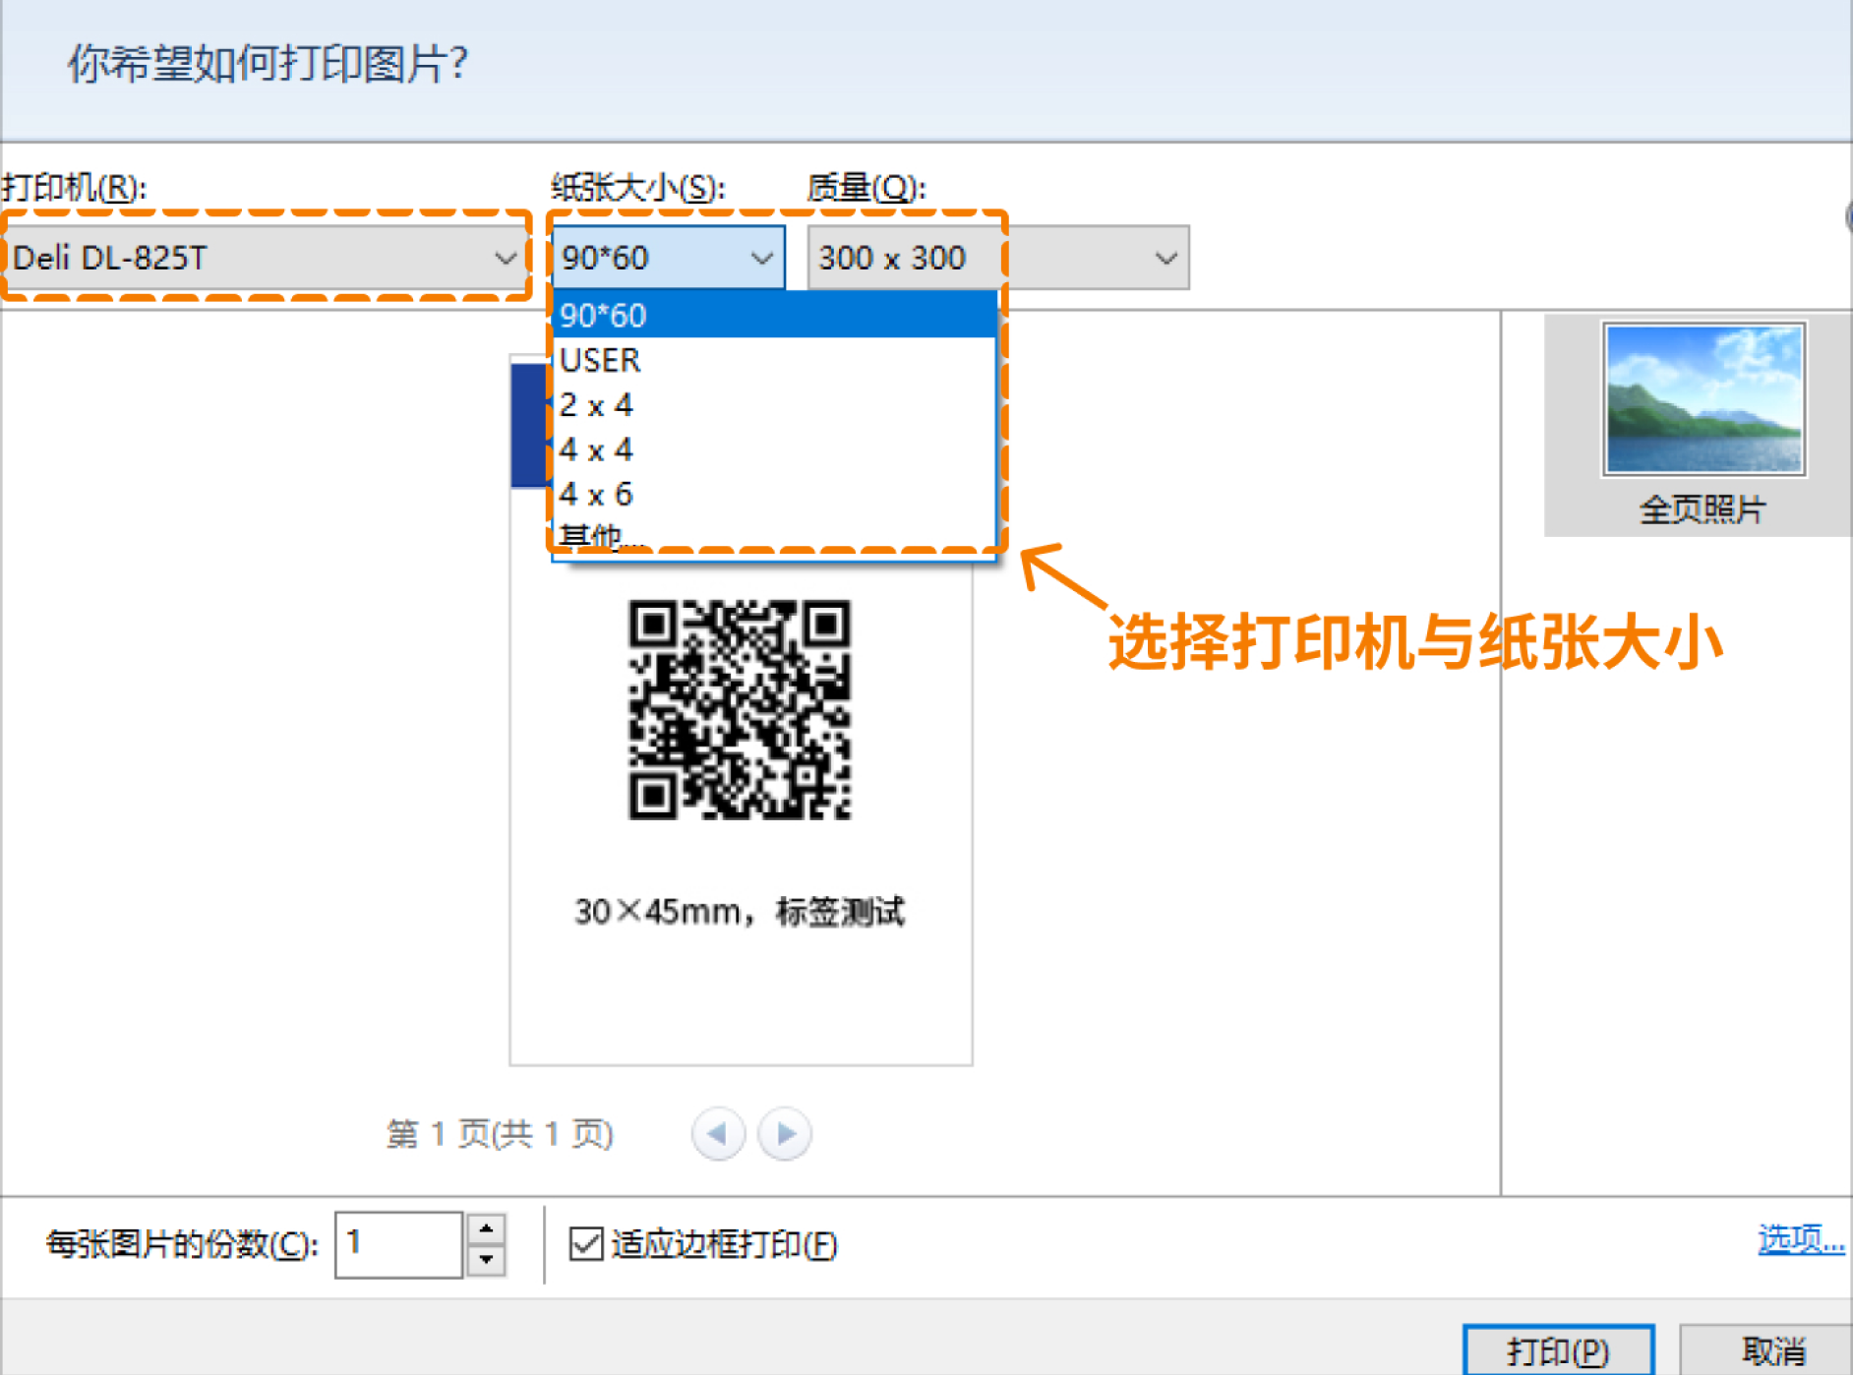
Task: Toggle 适应边框打印 checkbox
Action: coord(586,1244)
